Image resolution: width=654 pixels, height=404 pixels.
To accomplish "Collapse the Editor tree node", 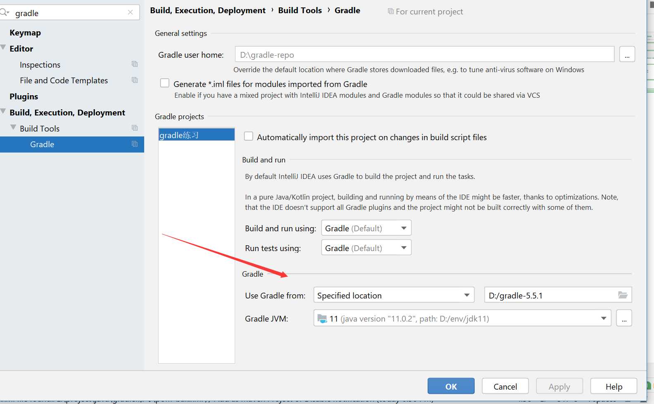I will pyautogui.click(x=3, y=47).
